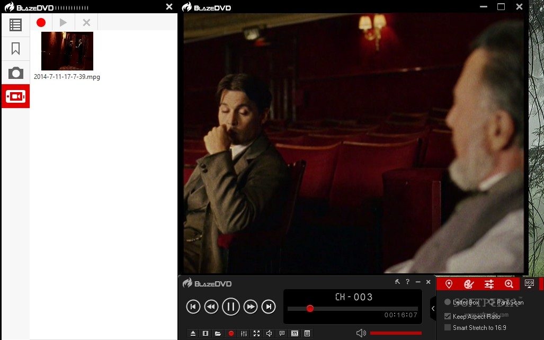This screenshot has width=544, height=340.
Task: Click the film strip icon in the bottom toolbar
Action: [206, 334]
